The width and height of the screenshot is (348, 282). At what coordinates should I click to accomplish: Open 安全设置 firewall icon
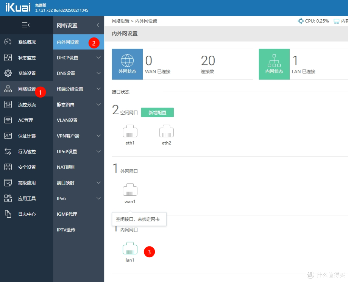coord(8,167)
